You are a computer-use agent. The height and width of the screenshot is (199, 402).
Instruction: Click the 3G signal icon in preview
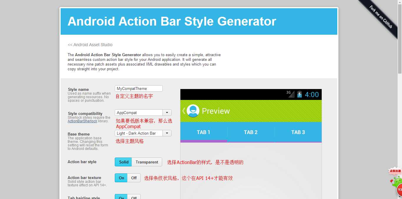[290, 94]
